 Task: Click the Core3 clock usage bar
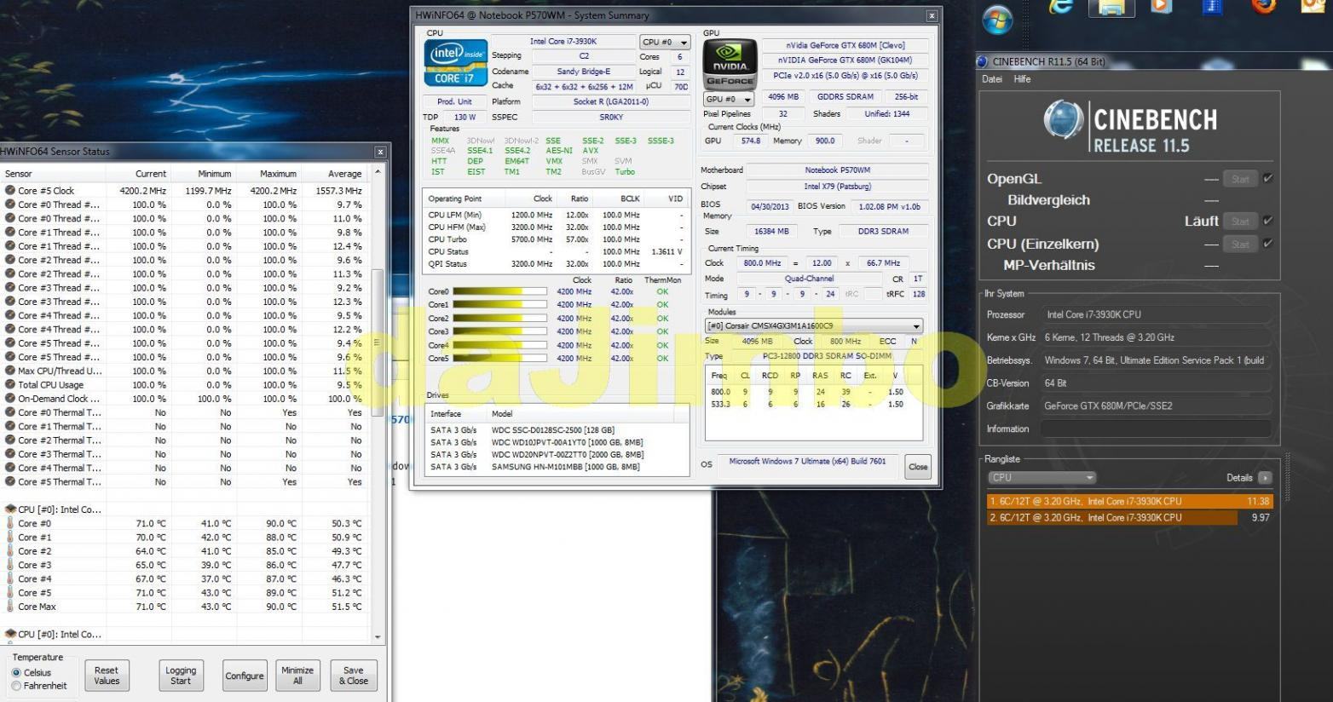tap(499, 331)
